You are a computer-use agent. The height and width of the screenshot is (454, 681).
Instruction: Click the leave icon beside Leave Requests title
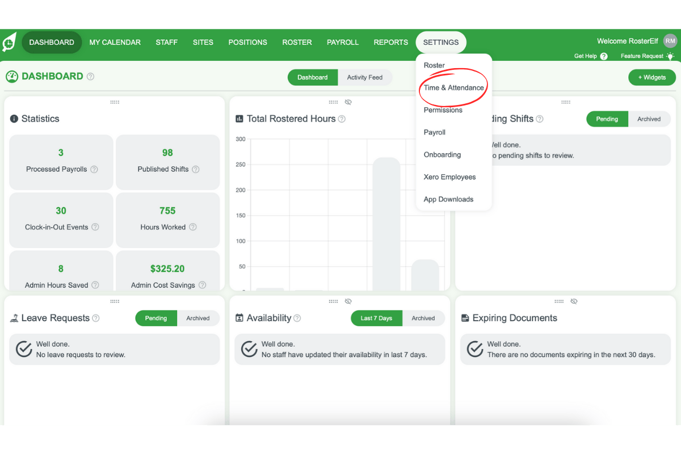click(14, 318)
